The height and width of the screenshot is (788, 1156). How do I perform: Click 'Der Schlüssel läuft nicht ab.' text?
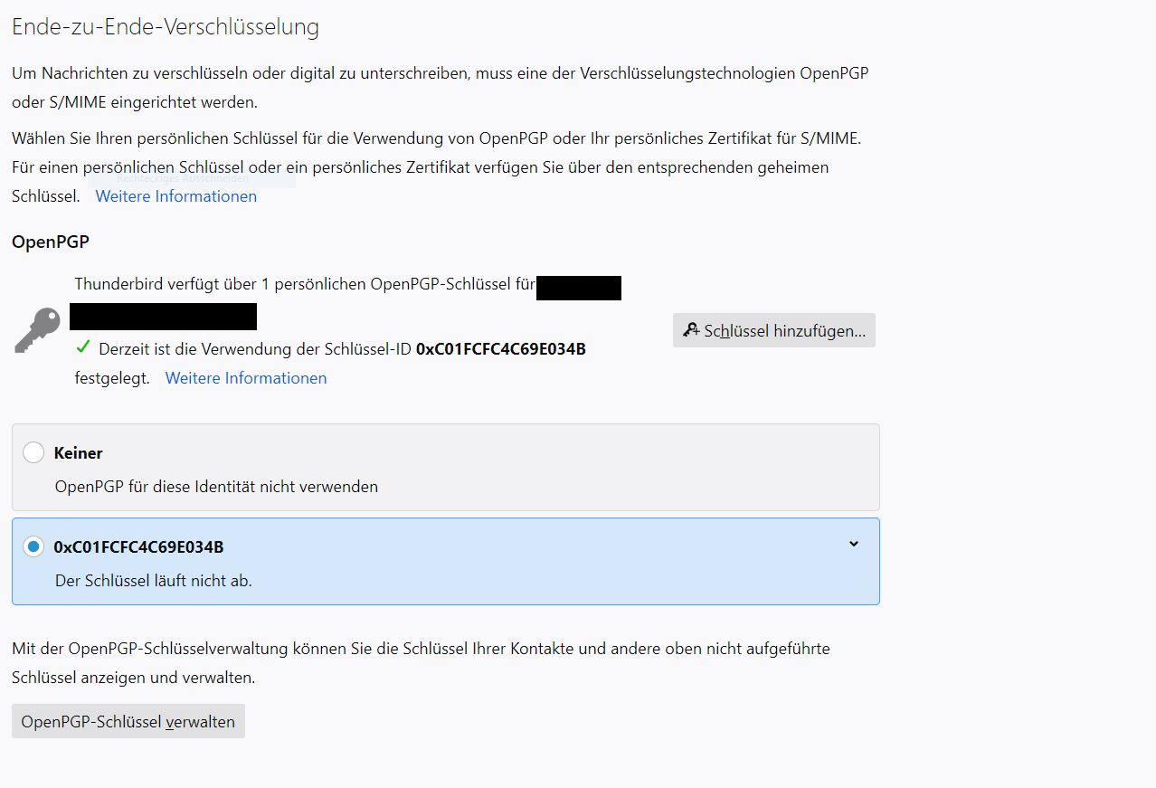(x=154, y=581)
